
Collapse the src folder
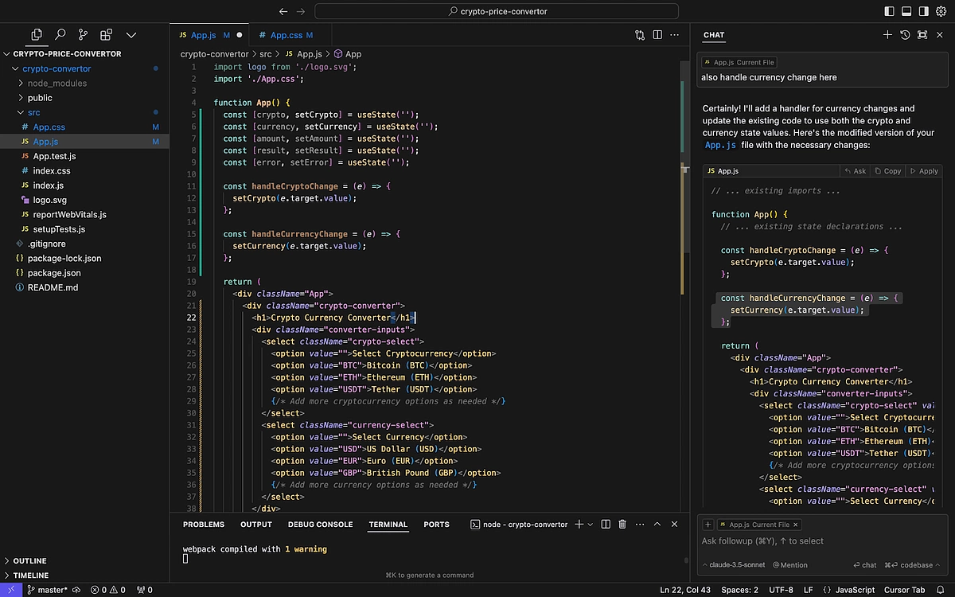34,112
